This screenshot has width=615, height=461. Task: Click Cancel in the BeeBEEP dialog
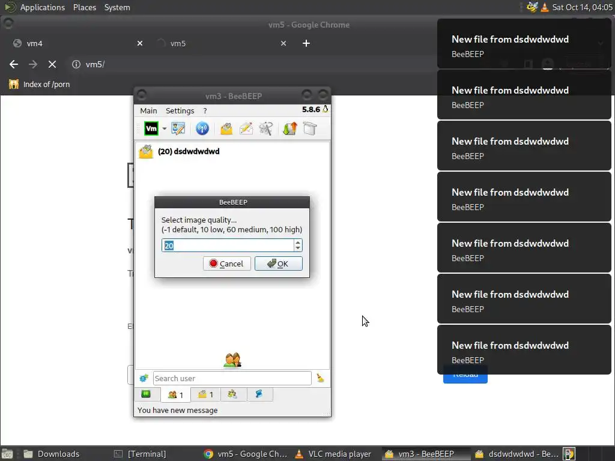click(x=226, y=264)
